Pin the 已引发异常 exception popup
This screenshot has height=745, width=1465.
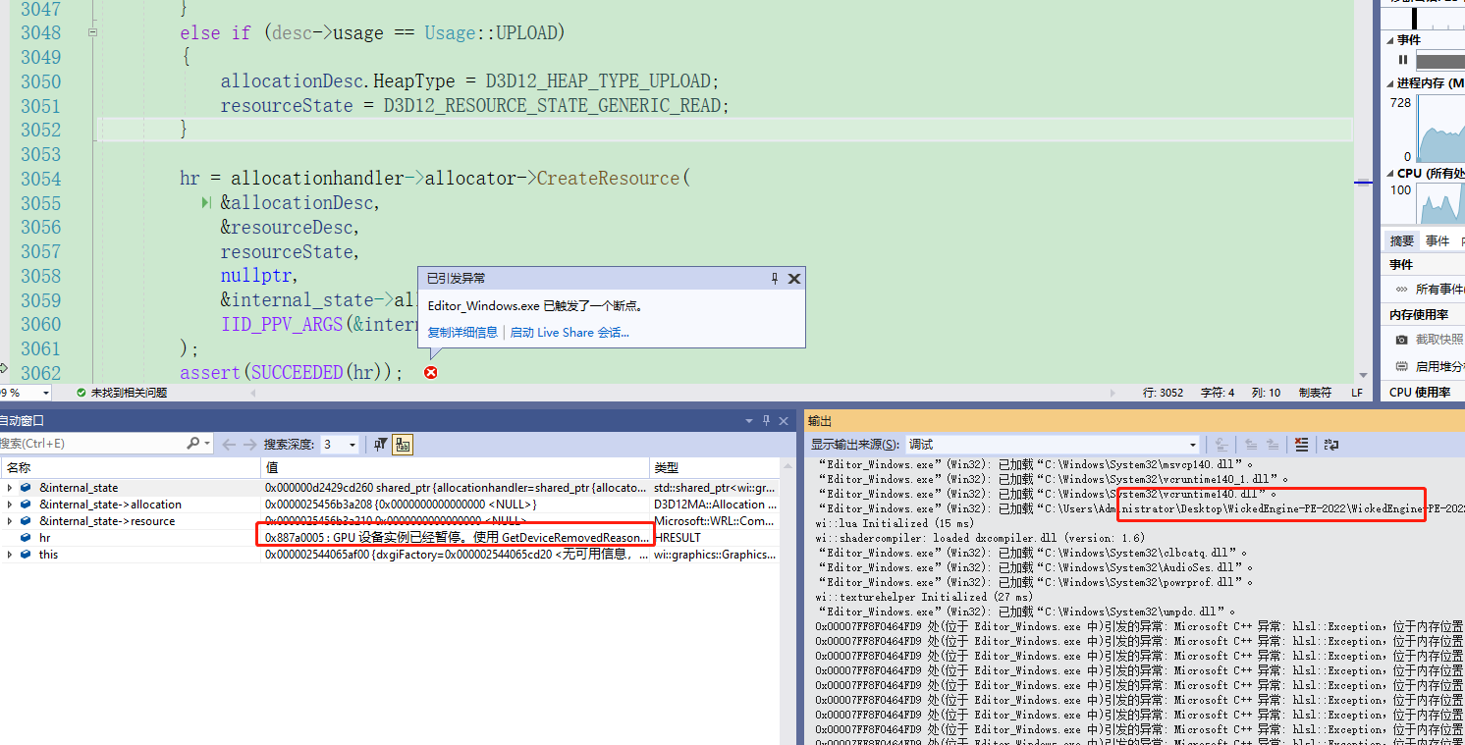coord(774,278)
